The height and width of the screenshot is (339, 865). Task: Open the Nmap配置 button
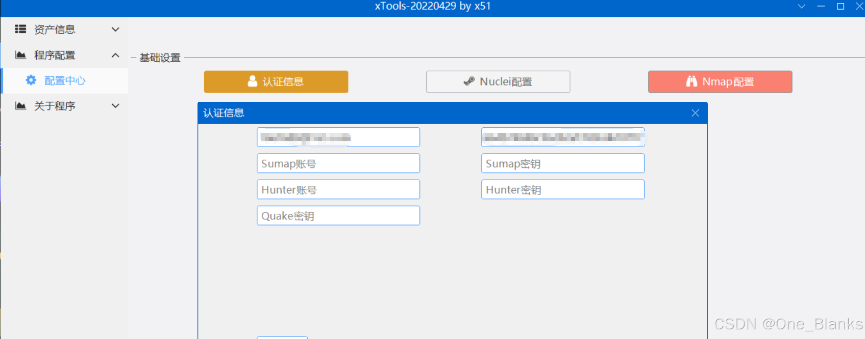coord(720,81)
